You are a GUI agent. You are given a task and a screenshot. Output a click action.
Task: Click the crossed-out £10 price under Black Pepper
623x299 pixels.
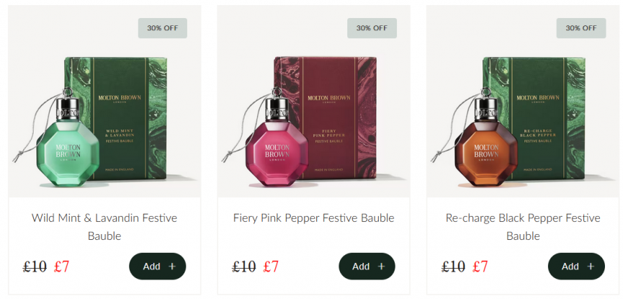(x=453, y=267)
